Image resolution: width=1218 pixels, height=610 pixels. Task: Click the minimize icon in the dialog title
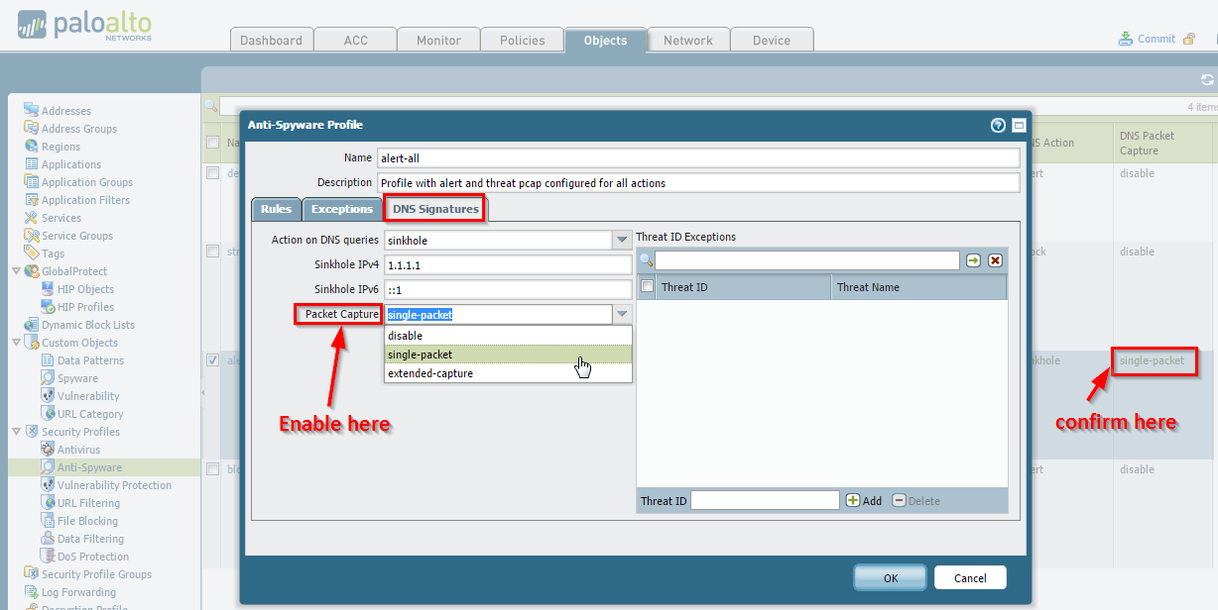click(x=1019, y=125)
